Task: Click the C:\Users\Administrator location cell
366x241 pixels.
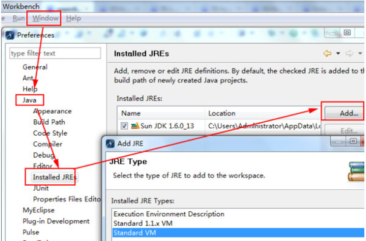Action: (264, 126)
